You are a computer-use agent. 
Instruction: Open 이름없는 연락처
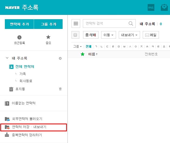coord(20,103)
